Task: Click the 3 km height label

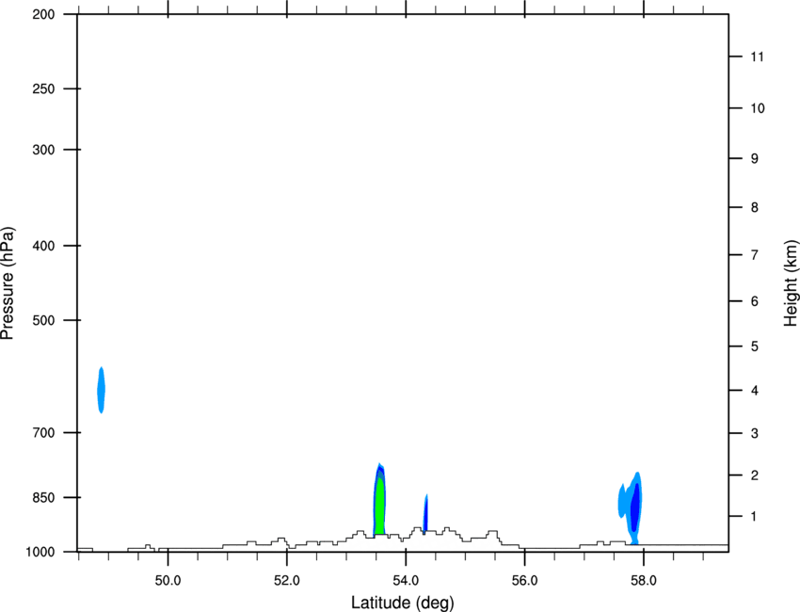Action: tap(755, 433)
